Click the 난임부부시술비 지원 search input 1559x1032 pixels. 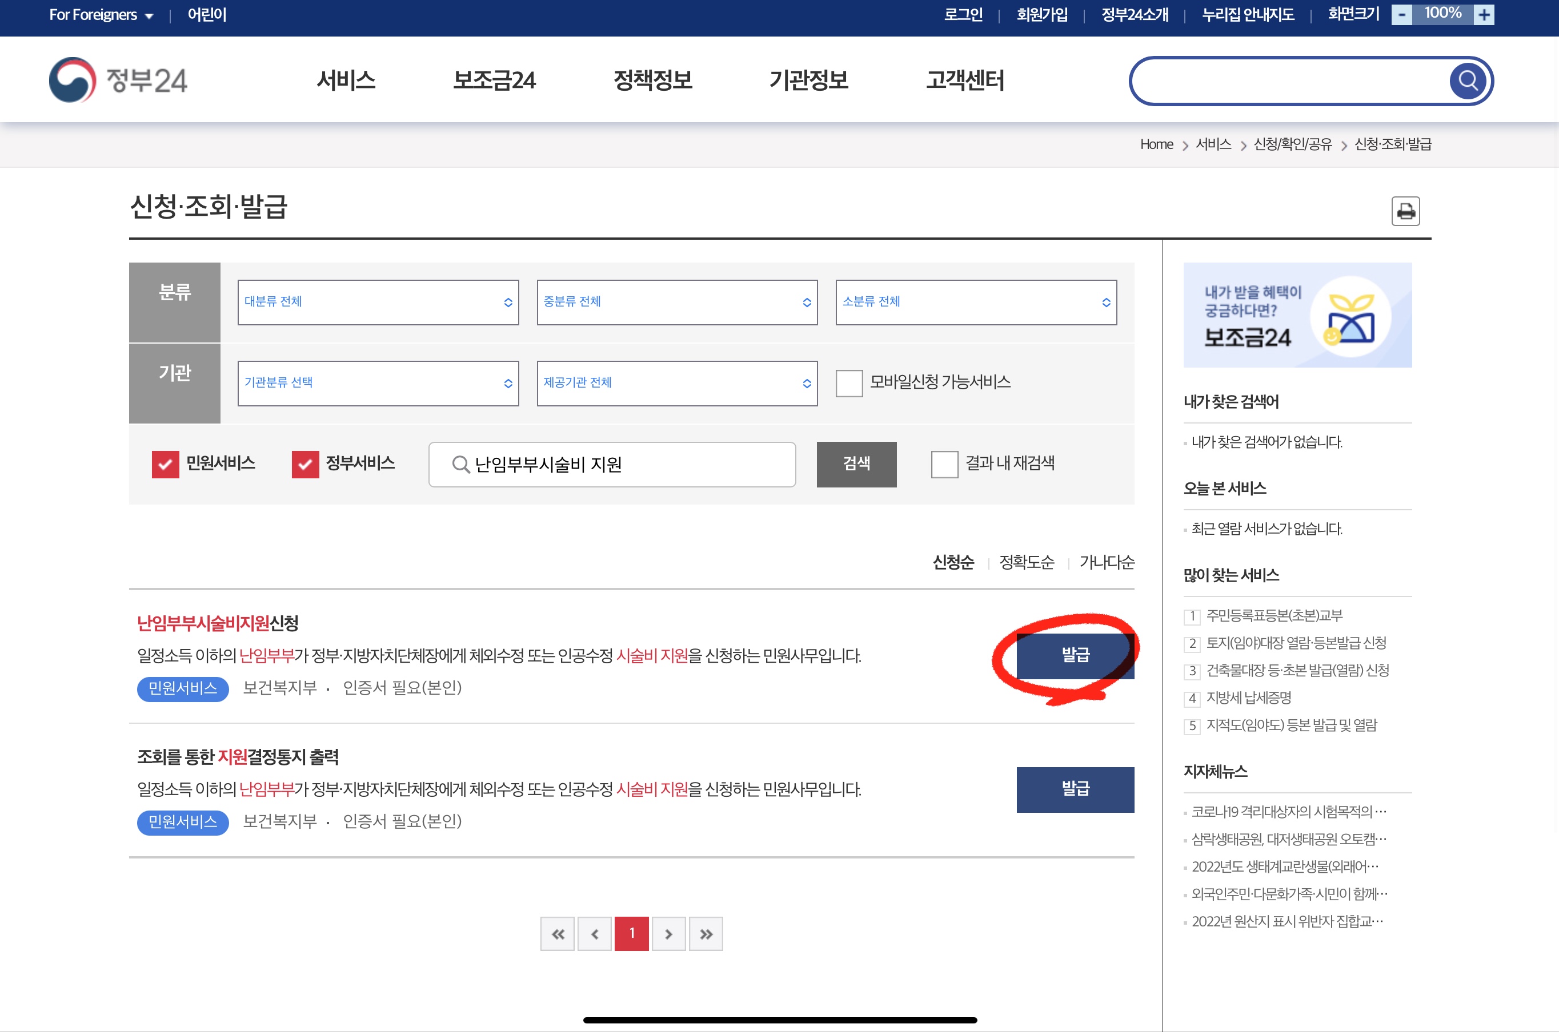(611, 464)
